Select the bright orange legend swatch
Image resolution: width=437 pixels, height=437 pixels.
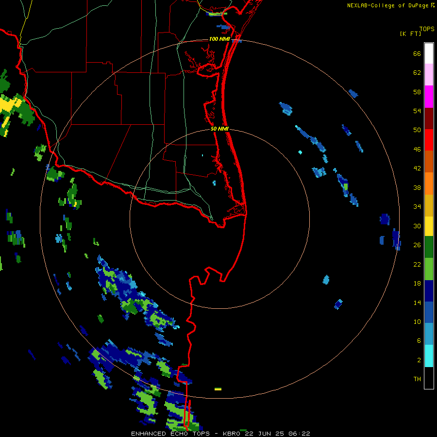pyautogui.click(x=429, y=184)
